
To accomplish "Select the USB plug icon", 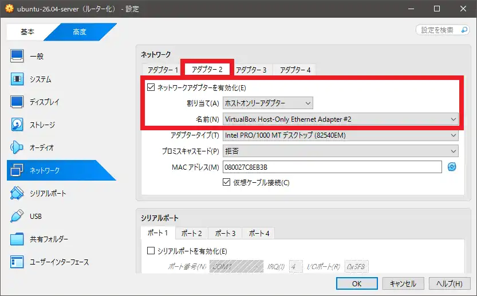I will [x=17, y=216].
